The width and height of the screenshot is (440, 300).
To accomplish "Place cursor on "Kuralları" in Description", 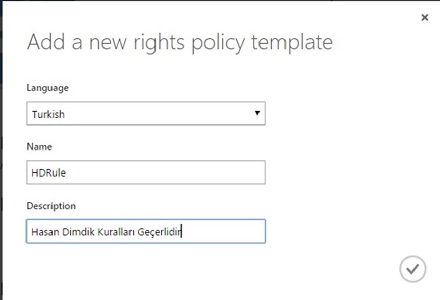I will coord(116,232).
